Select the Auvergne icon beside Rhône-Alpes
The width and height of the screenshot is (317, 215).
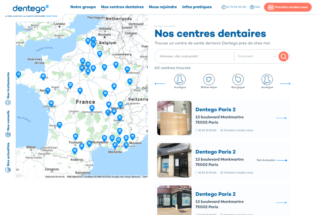pyautogui.click(x=180, y=80)
